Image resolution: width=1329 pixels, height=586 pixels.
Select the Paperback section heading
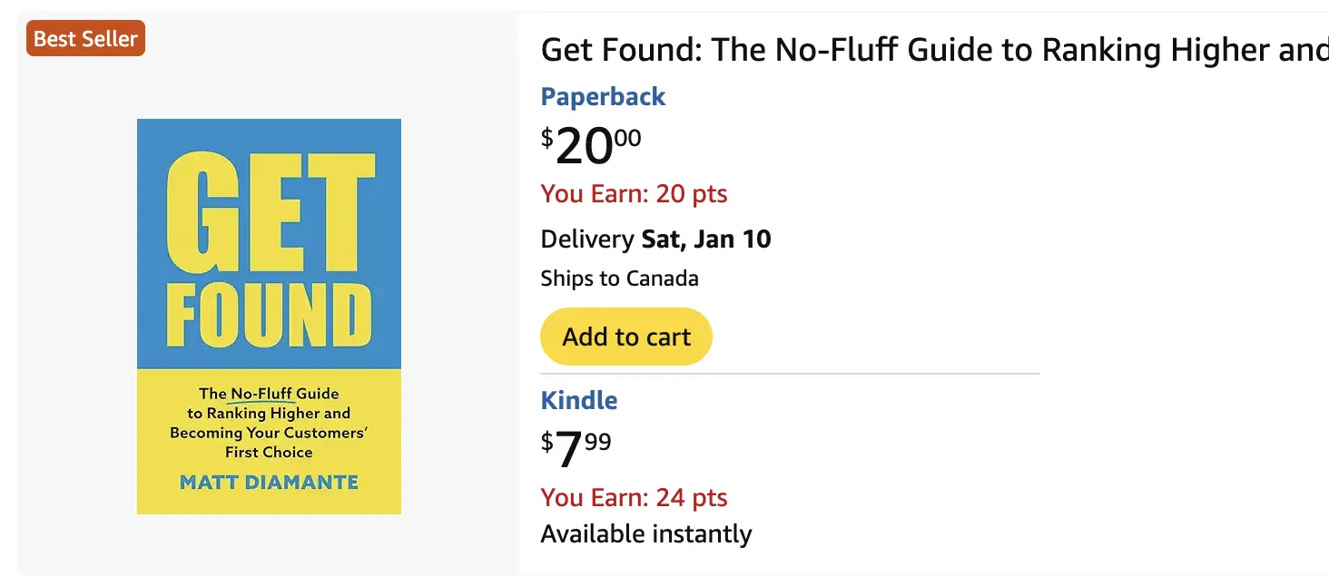coord(603,96)
